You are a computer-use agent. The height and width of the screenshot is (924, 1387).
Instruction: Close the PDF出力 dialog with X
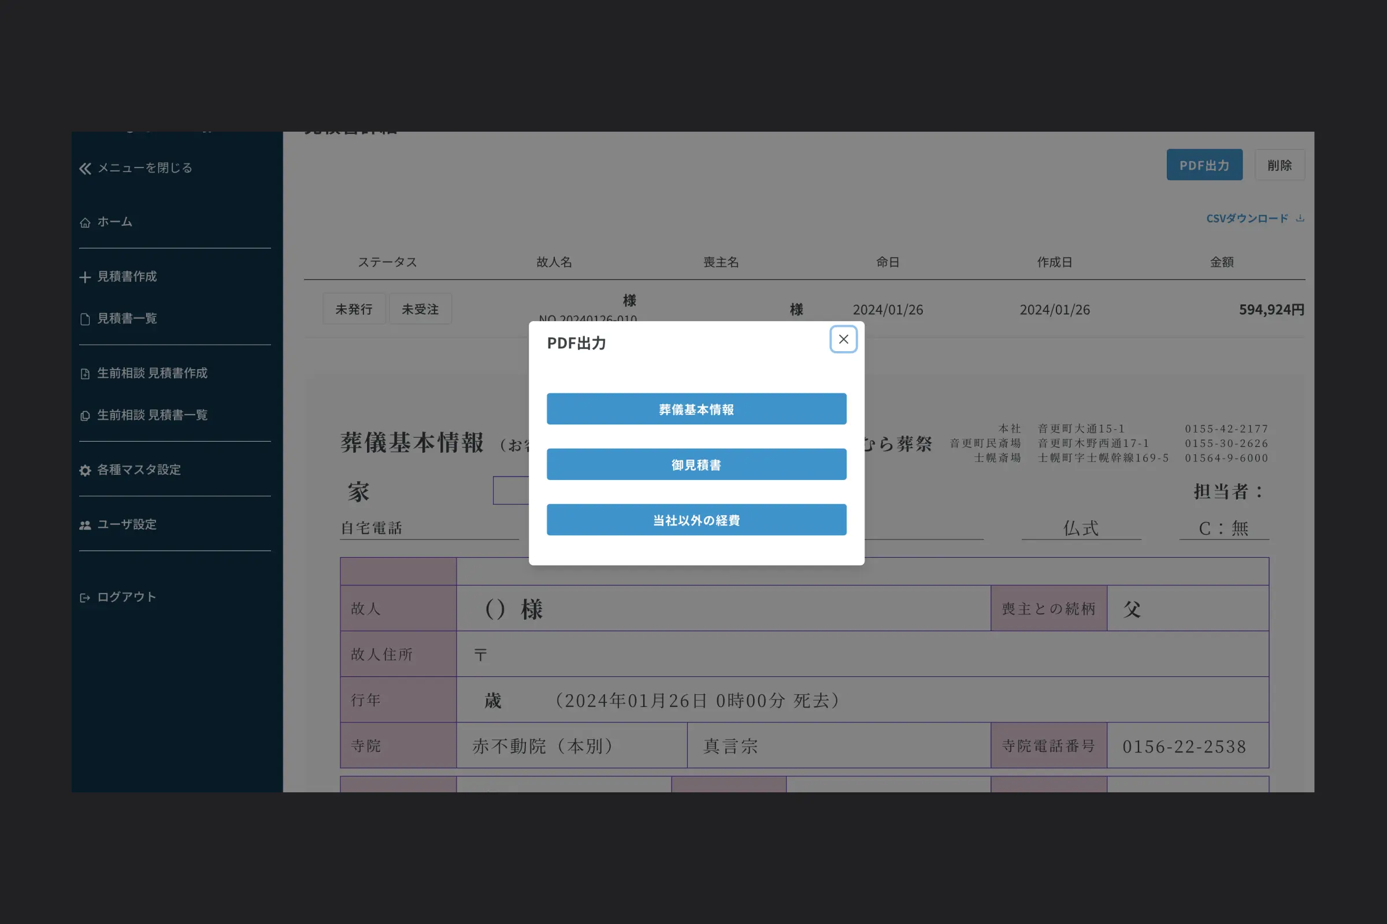point(843,340)
